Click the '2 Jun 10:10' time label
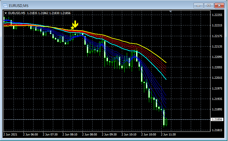 coord(129,135)
